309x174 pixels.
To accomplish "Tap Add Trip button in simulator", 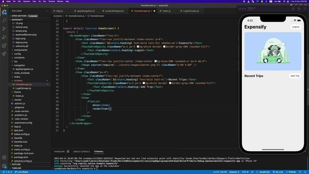I will click(295, 76).
